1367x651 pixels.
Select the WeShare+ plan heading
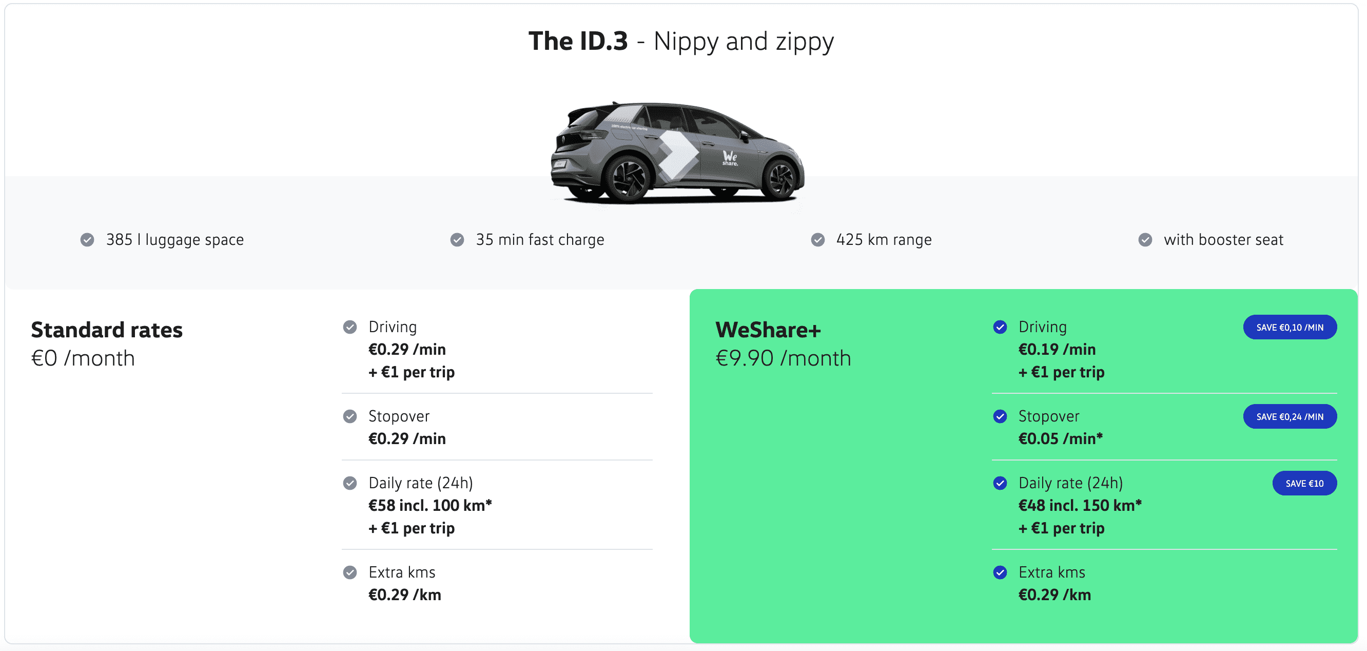pyautogui.click(x=768, y=330)
